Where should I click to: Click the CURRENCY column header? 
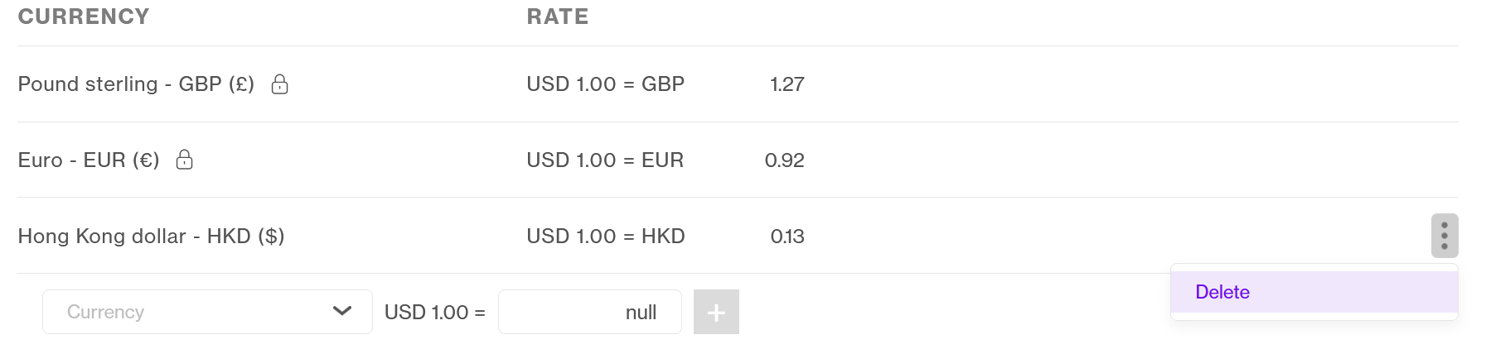click(x=84, y=17)
